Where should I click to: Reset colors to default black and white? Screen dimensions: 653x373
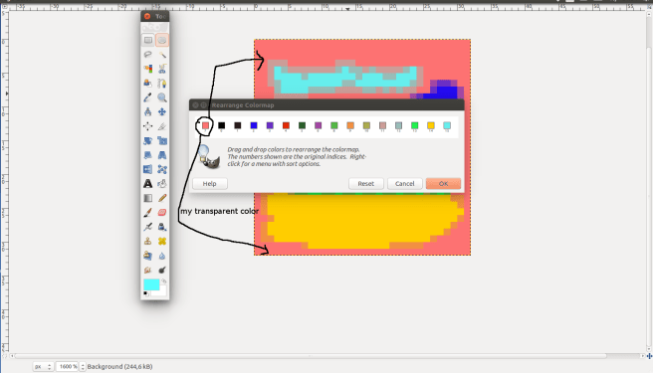tap(145, 293)
